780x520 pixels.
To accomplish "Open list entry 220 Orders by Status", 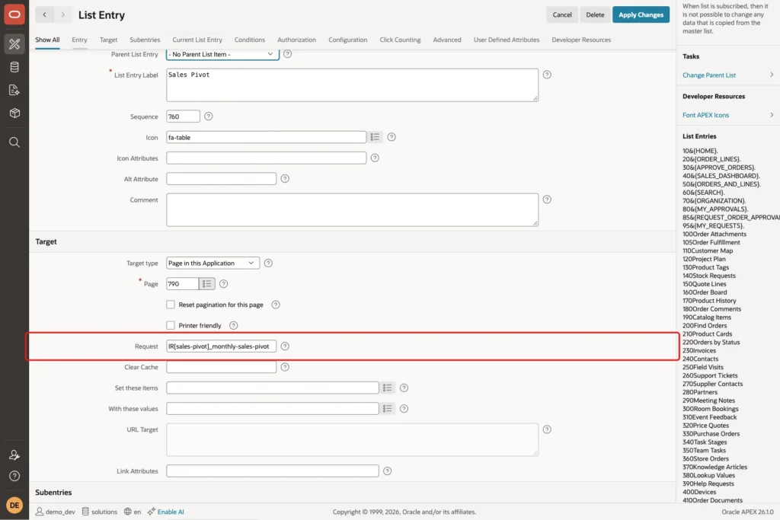I will pyautogui.click(x=711, y=342).
